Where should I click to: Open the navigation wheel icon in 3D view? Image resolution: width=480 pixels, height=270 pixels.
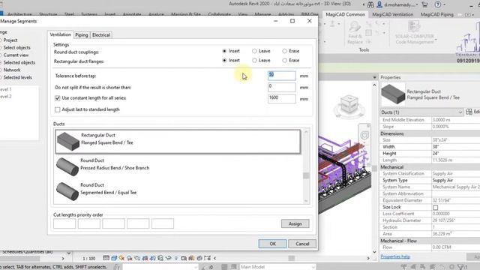click(364, 135)
